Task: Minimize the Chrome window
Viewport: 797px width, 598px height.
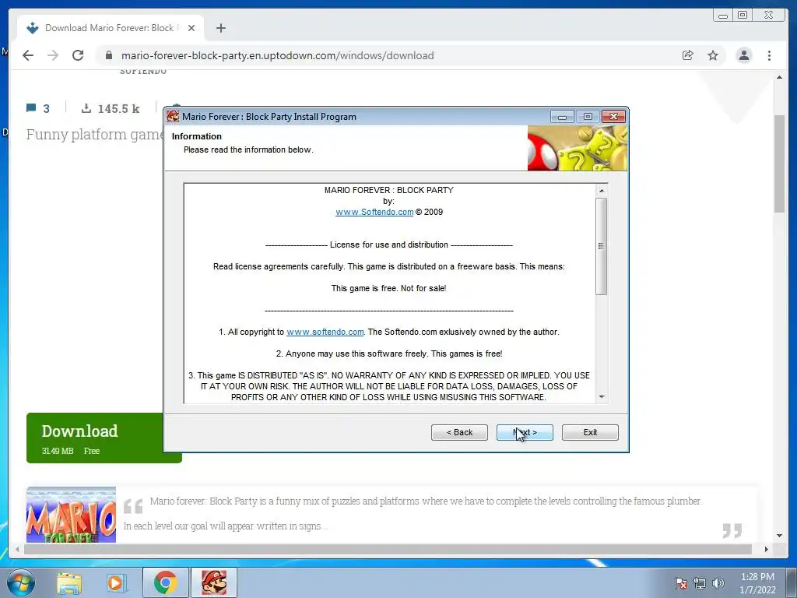Action: [723, 16]
